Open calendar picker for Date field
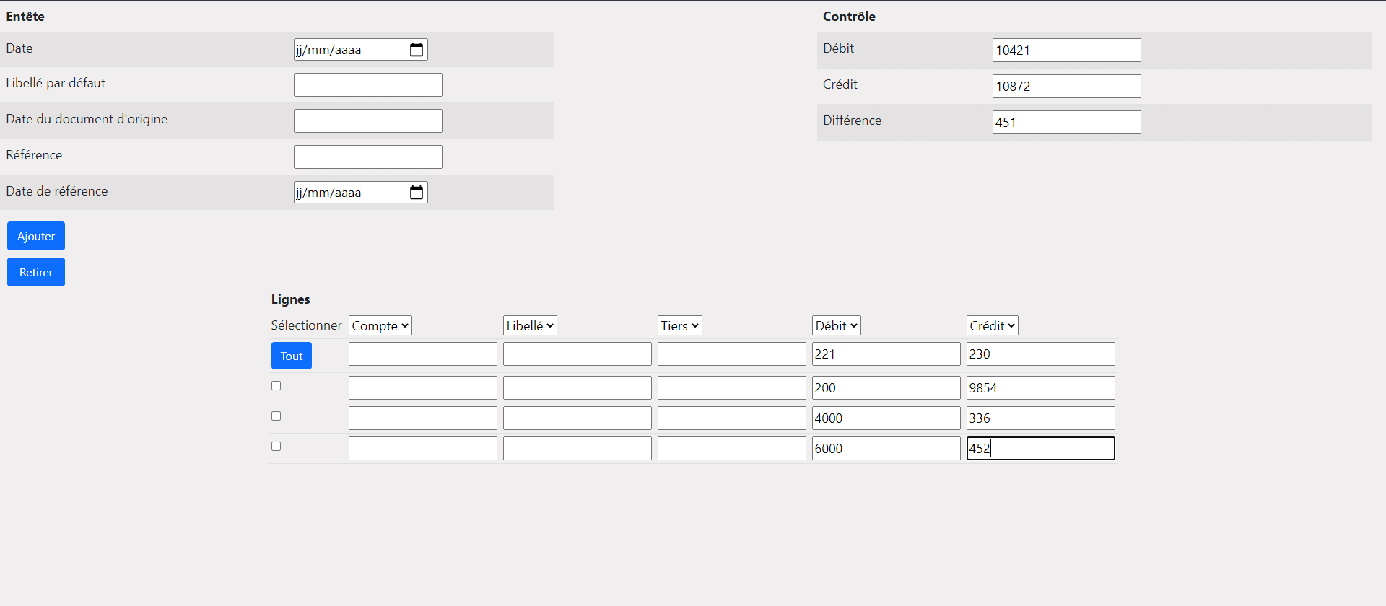1386x606 pixels. click(x=417, y=50)
